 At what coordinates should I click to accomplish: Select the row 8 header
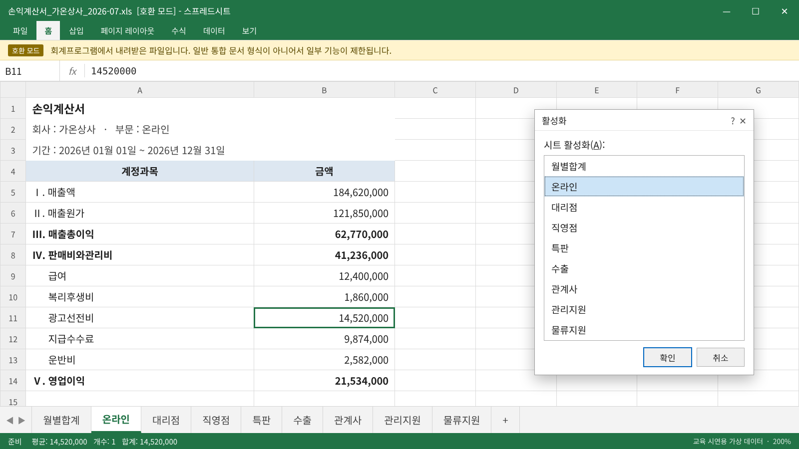point(13,255)
